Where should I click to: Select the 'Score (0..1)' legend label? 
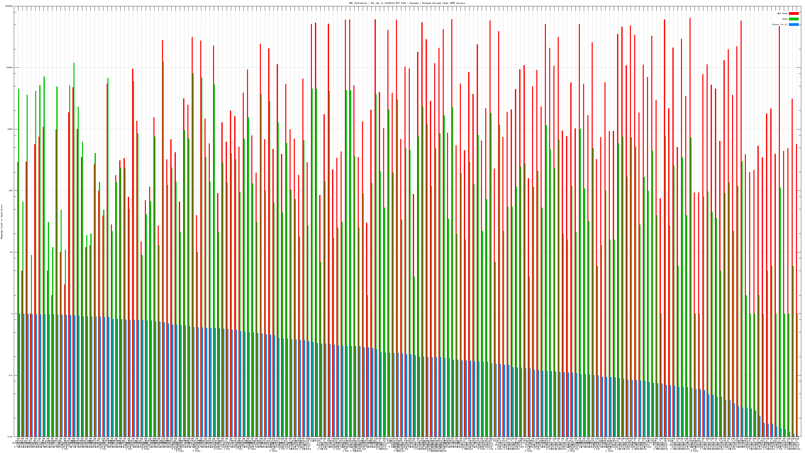click(780, 24)
